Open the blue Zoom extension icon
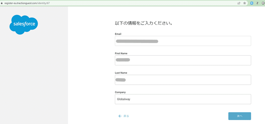 pos(252,3)
